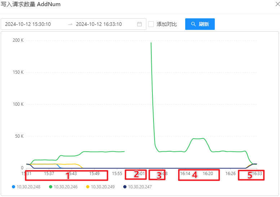Click the 添加对比 label text
The height and width of the screenshot is (197, 280).
tap(166, 24)
